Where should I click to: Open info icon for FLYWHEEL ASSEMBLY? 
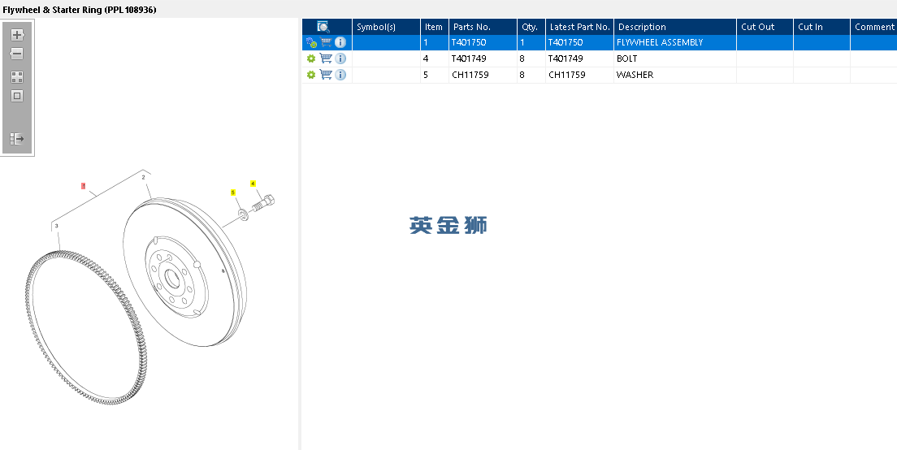coord(340,42)
